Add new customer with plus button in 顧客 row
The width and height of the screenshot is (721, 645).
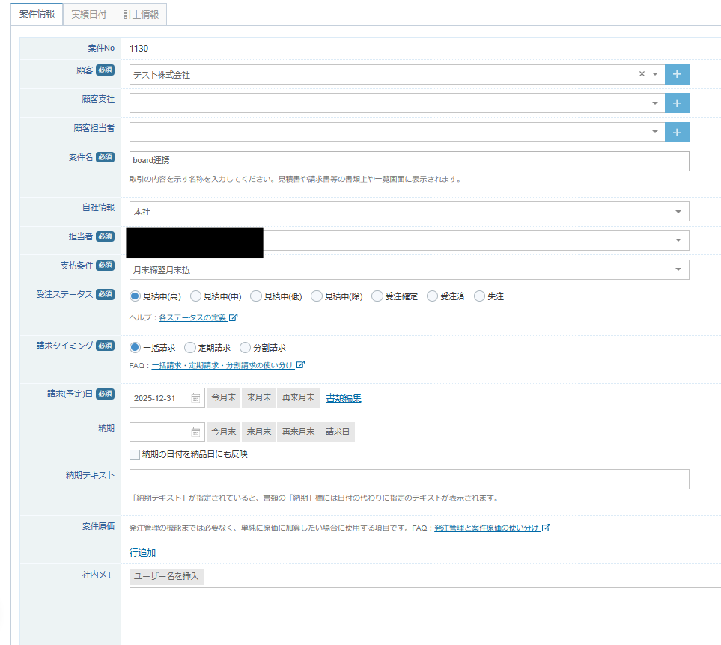(677, 74)
